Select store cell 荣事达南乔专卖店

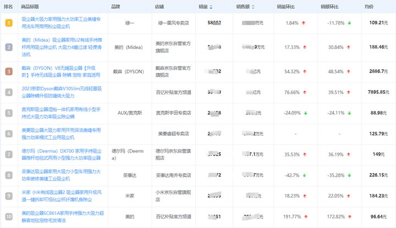pyautogui.click(x=173, y=175)
